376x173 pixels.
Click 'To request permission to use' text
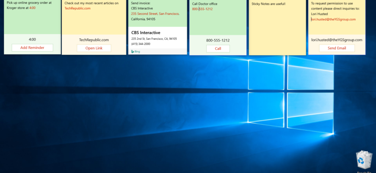pos(332,3)
